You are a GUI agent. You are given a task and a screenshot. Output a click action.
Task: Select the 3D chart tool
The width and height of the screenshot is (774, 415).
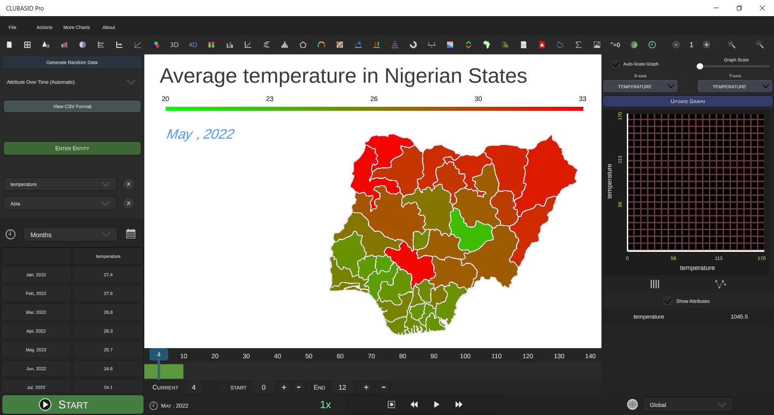coord(174,45)
